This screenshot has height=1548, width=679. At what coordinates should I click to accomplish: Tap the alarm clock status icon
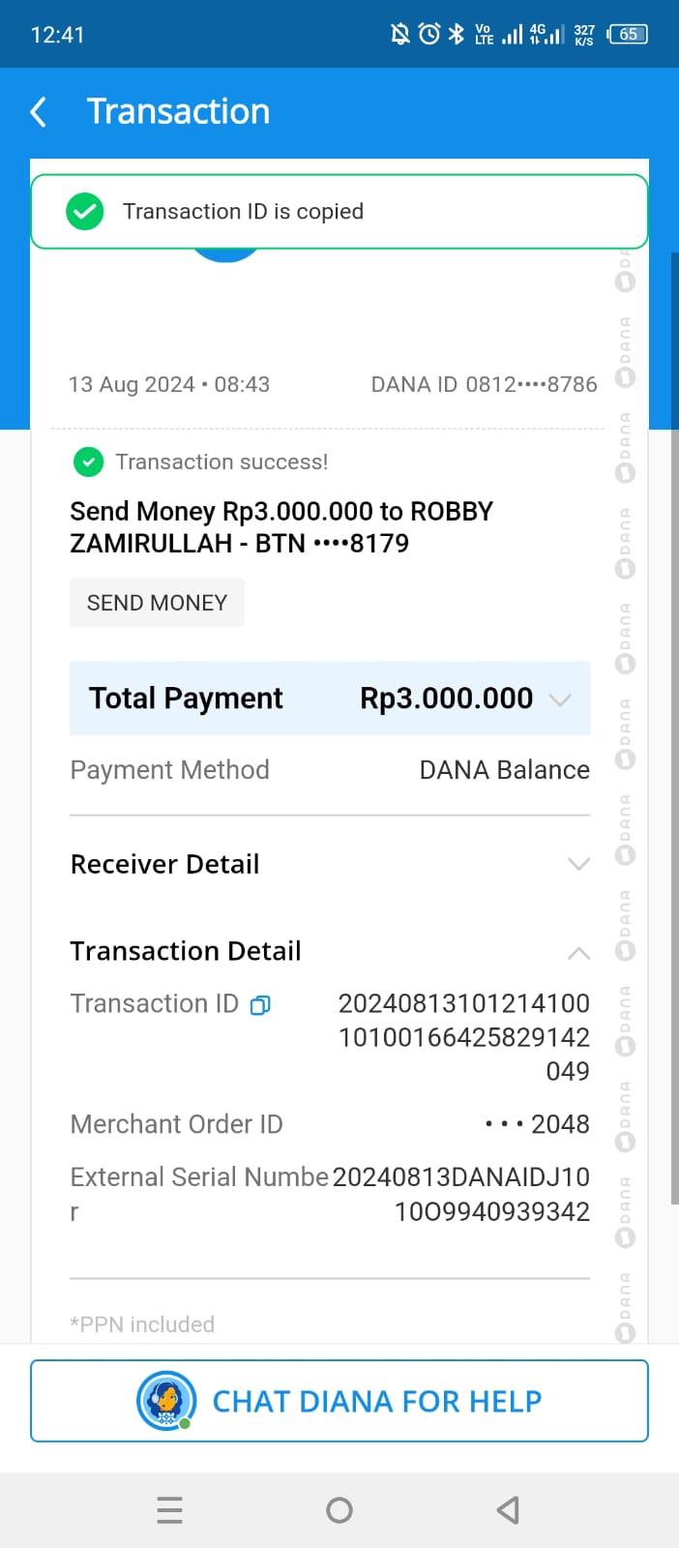428,35
